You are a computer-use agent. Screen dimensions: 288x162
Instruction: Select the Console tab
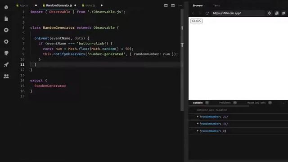[198, 103]
